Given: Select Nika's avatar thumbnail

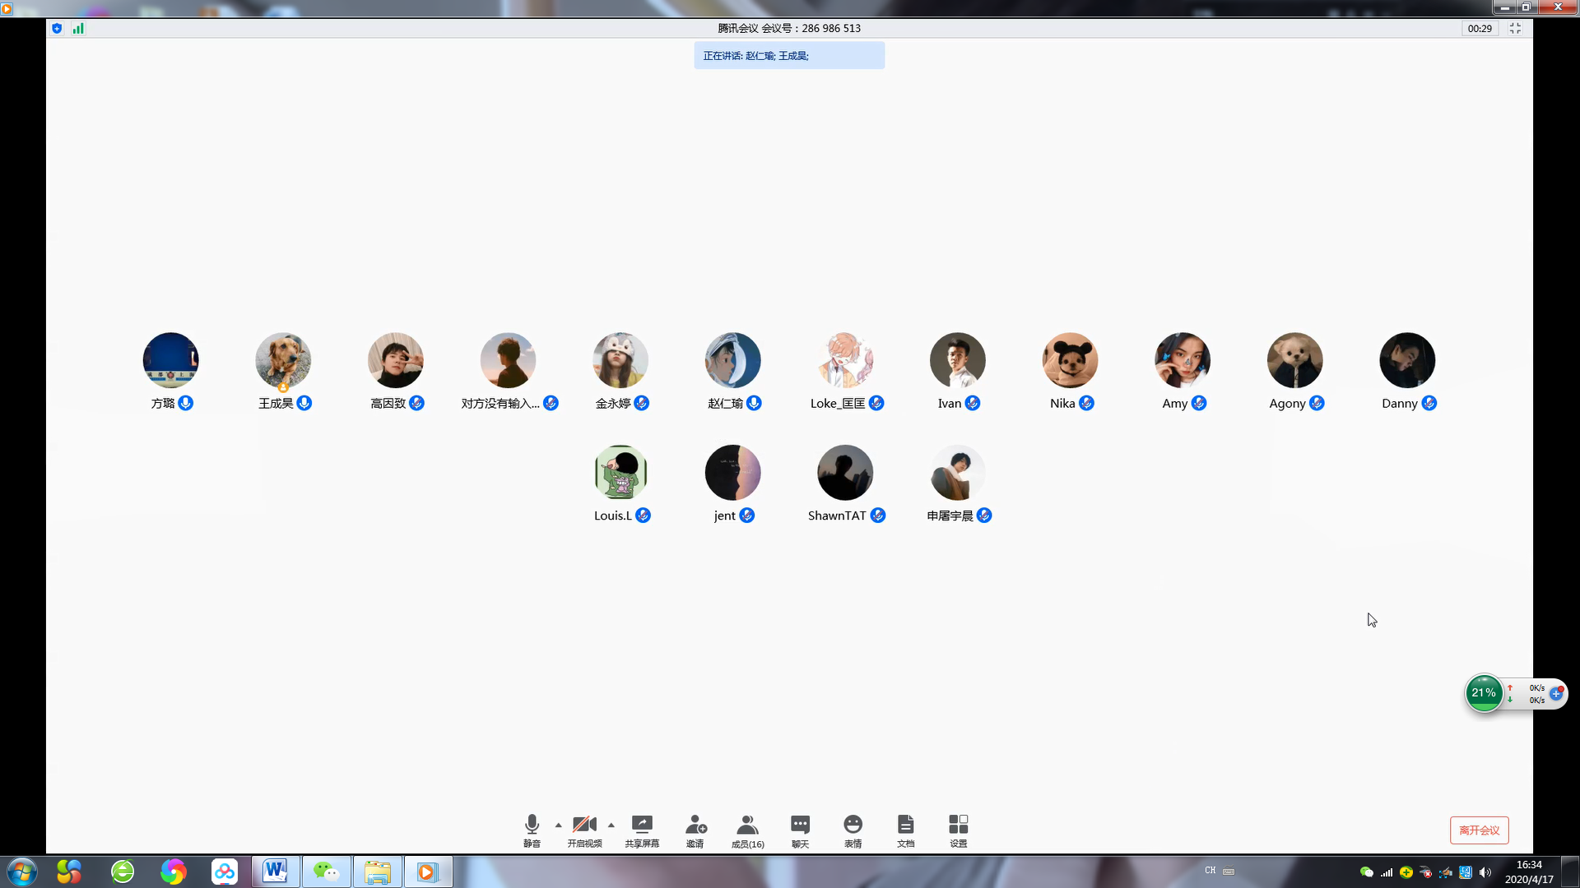Looking at the screenshot, I should point(1070,360).
